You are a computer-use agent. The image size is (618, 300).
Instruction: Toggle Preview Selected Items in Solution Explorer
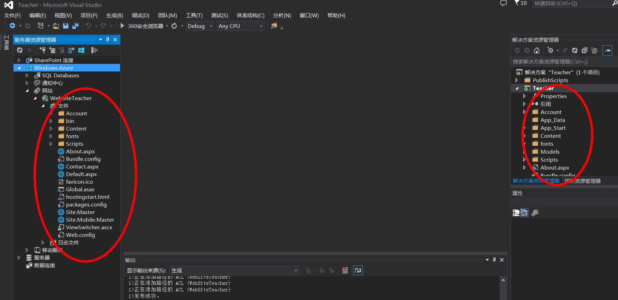607,50
